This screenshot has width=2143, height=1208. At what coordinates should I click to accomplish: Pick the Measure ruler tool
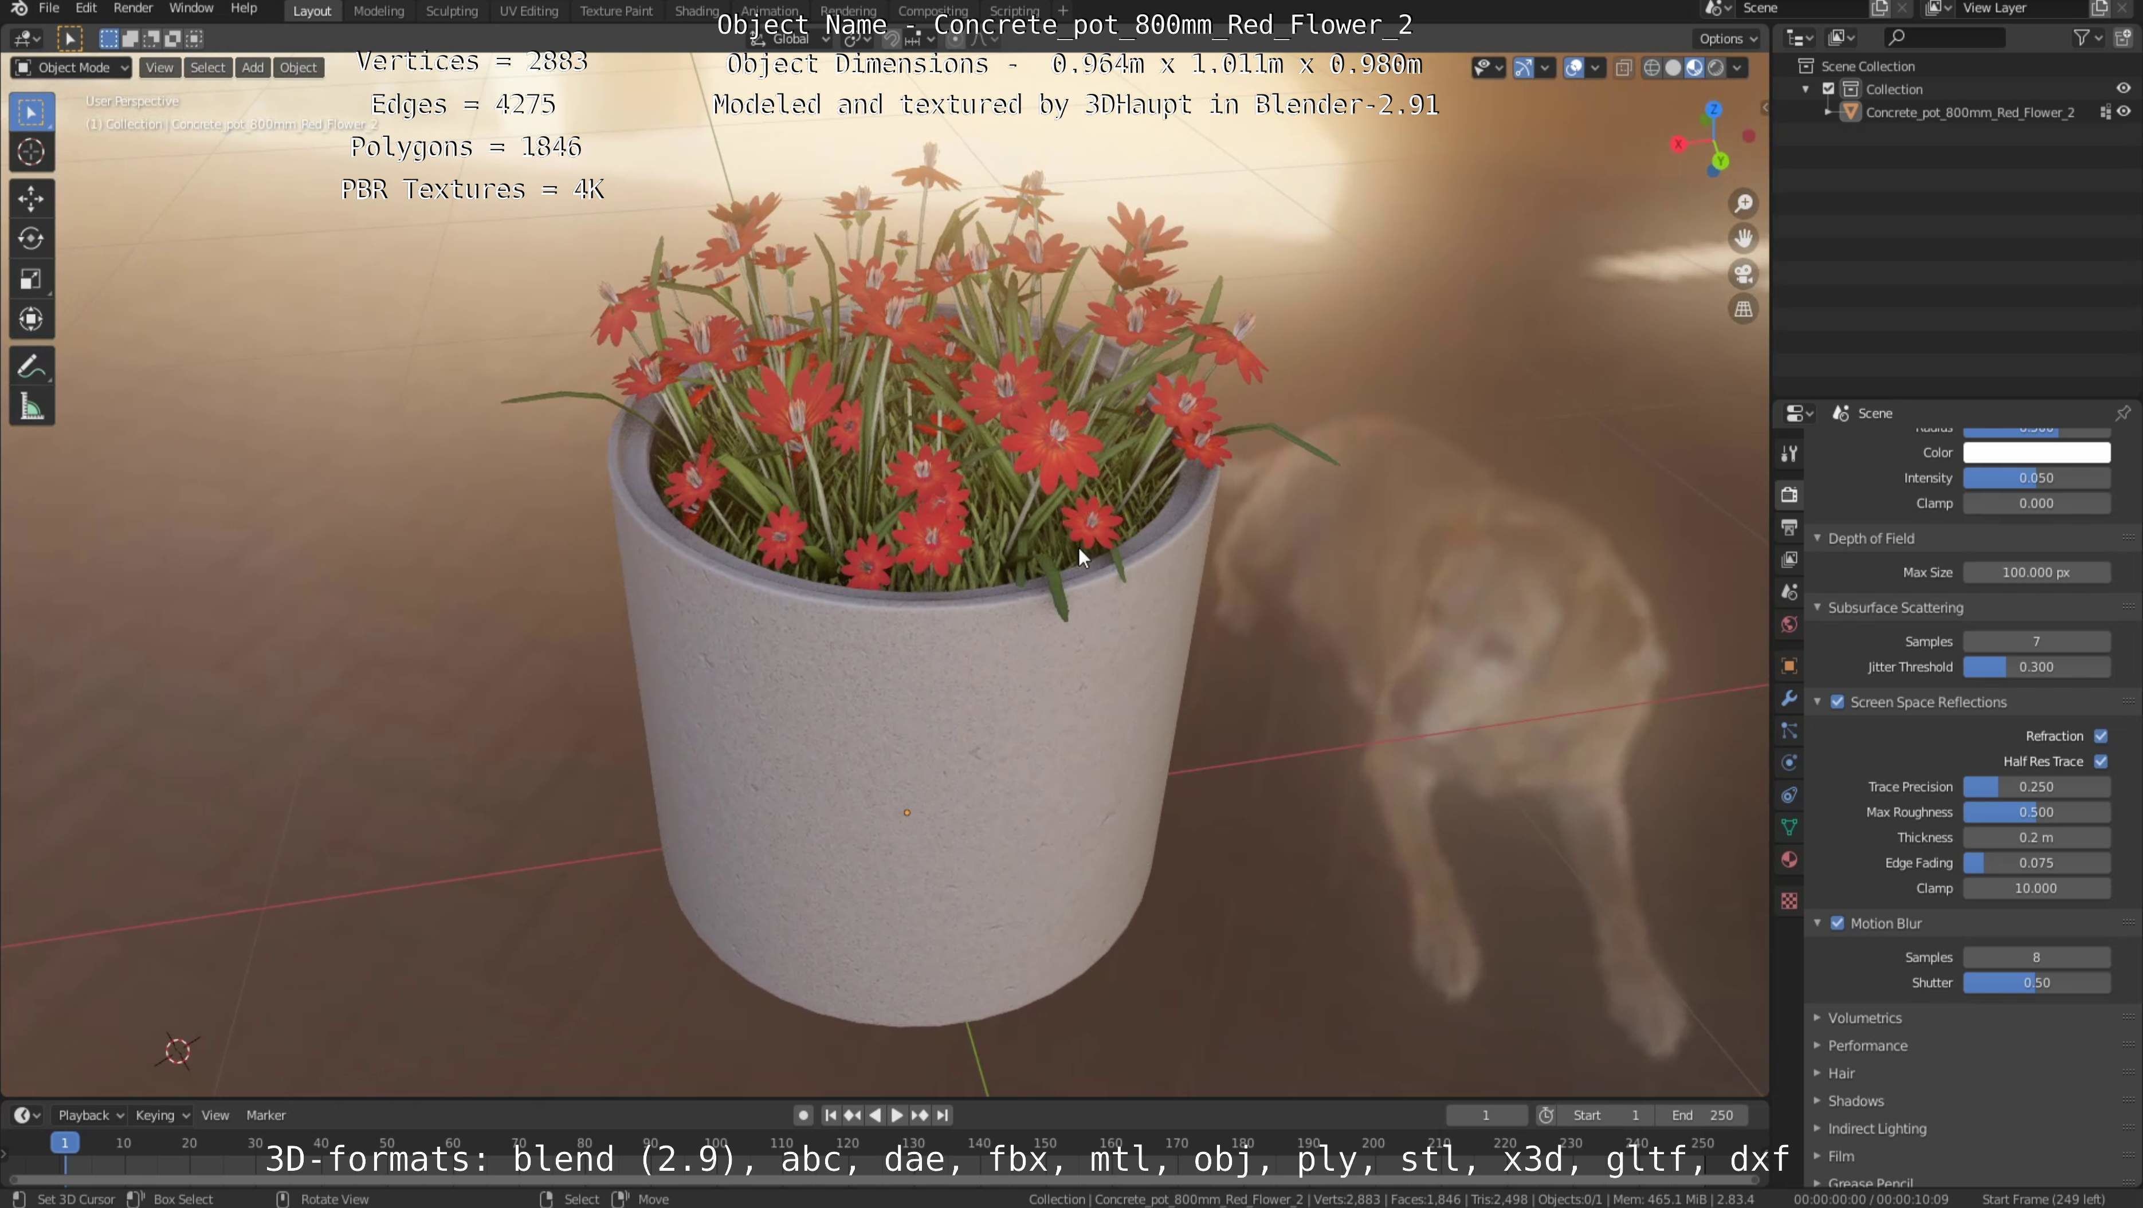pyautogui.click(x=32, y=407)
